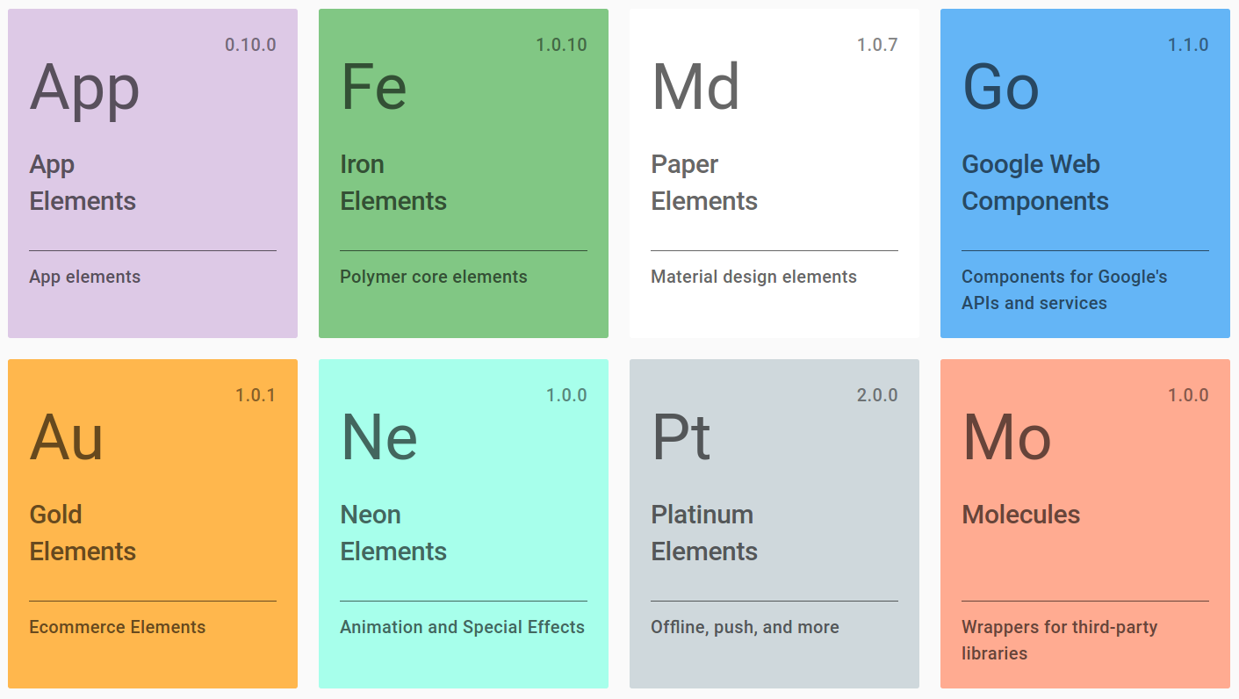Open the Gold Elements card

tap(153, 523)
